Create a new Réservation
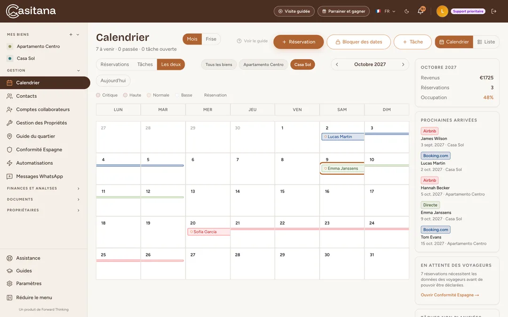 coord(298,42)
